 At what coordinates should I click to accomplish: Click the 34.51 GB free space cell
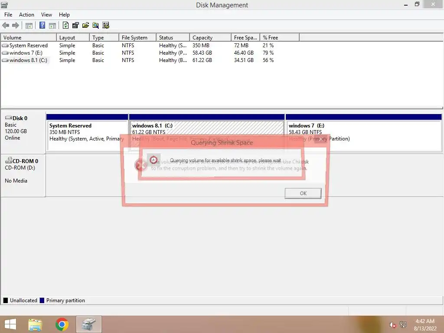pyautogui.click(x=244, y=60)
